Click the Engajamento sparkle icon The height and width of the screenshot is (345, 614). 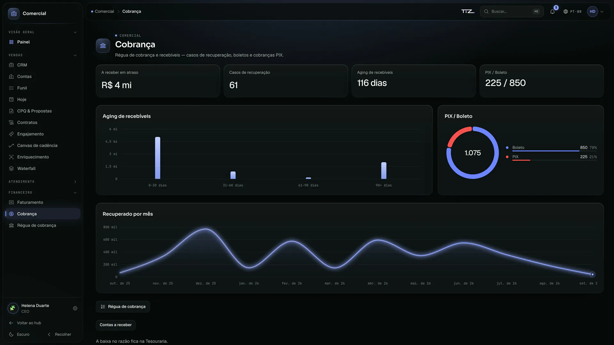pyautogui.click(x=12, y=134)
